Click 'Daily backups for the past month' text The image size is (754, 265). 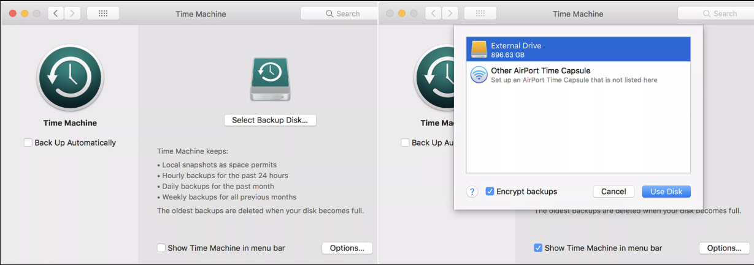coord(218,186)
